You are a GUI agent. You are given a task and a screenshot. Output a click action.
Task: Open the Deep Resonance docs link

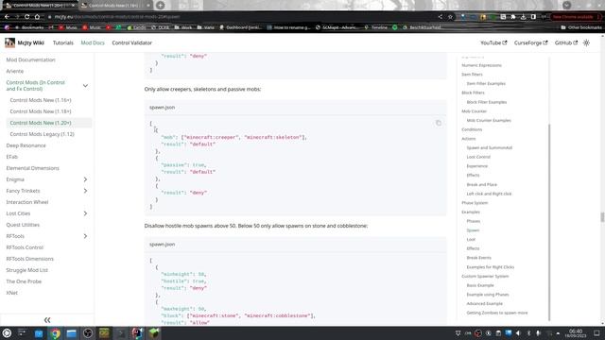(x=26, y=145)
